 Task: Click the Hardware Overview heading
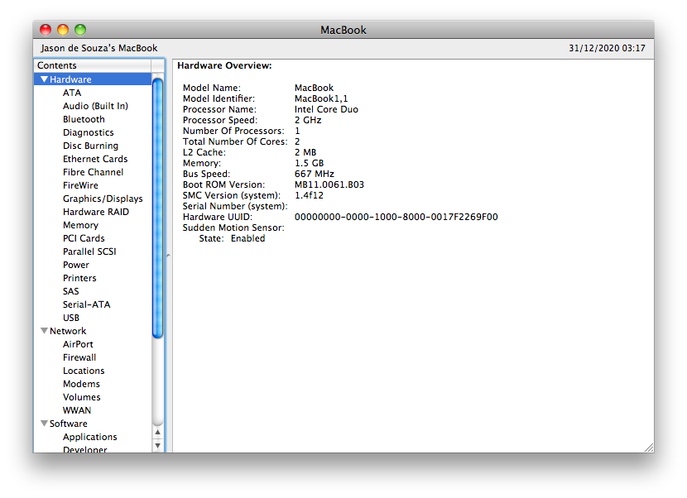click(x=224, y=65)
